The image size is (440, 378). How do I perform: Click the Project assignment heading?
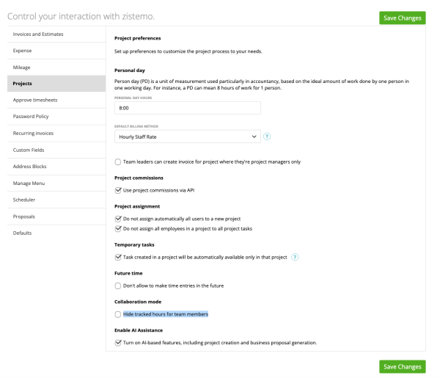[137, 206]
